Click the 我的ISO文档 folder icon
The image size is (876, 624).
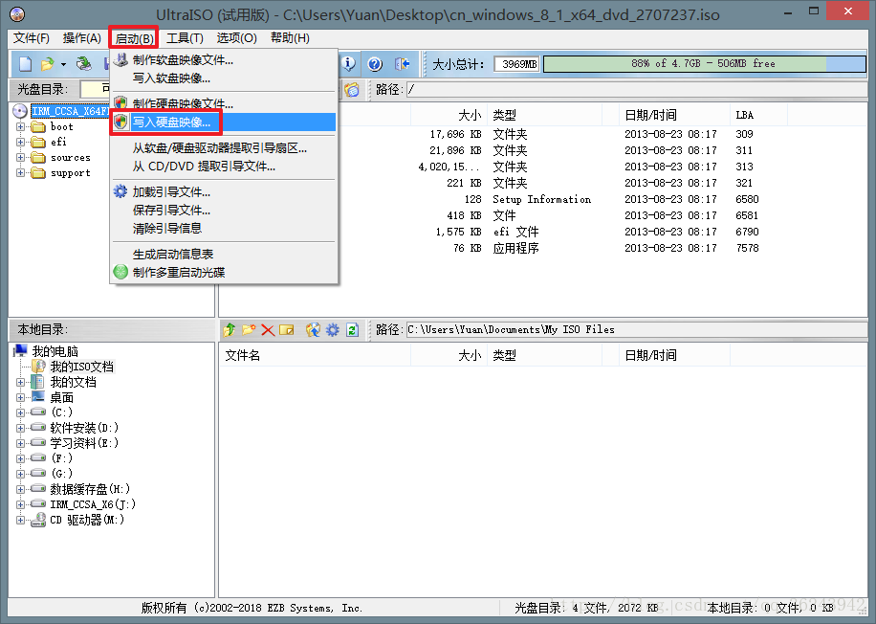pyautogui.click(x=38, y=367)
